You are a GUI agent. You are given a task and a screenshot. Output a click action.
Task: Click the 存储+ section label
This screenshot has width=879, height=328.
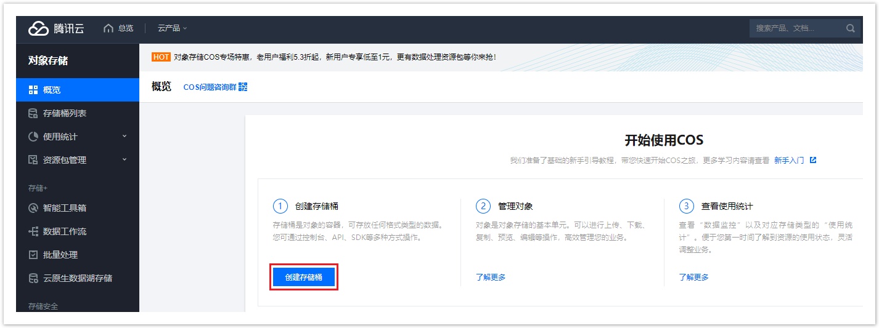coord(38,188)
